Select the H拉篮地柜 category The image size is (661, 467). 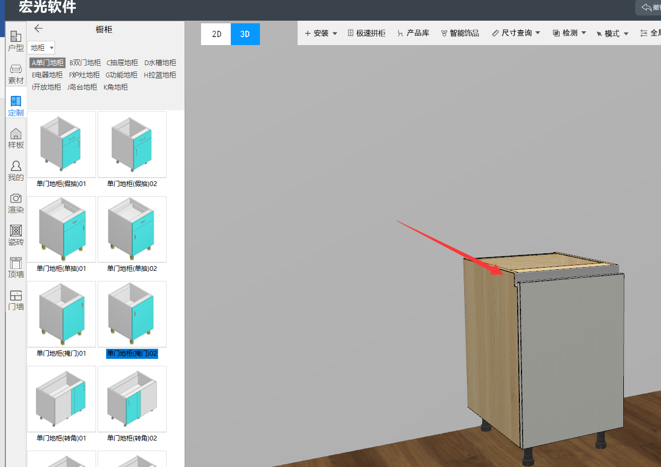click(160, 75)
